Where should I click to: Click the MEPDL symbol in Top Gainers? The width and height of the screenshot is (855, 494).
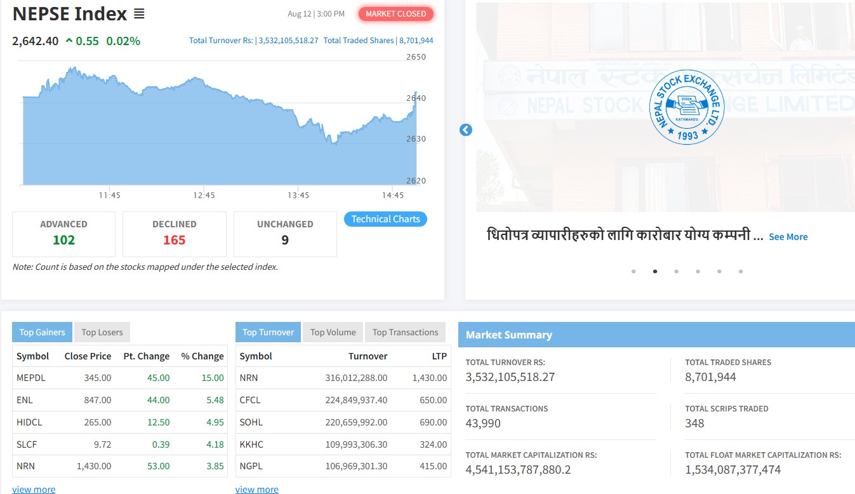[x=31, y=378]
